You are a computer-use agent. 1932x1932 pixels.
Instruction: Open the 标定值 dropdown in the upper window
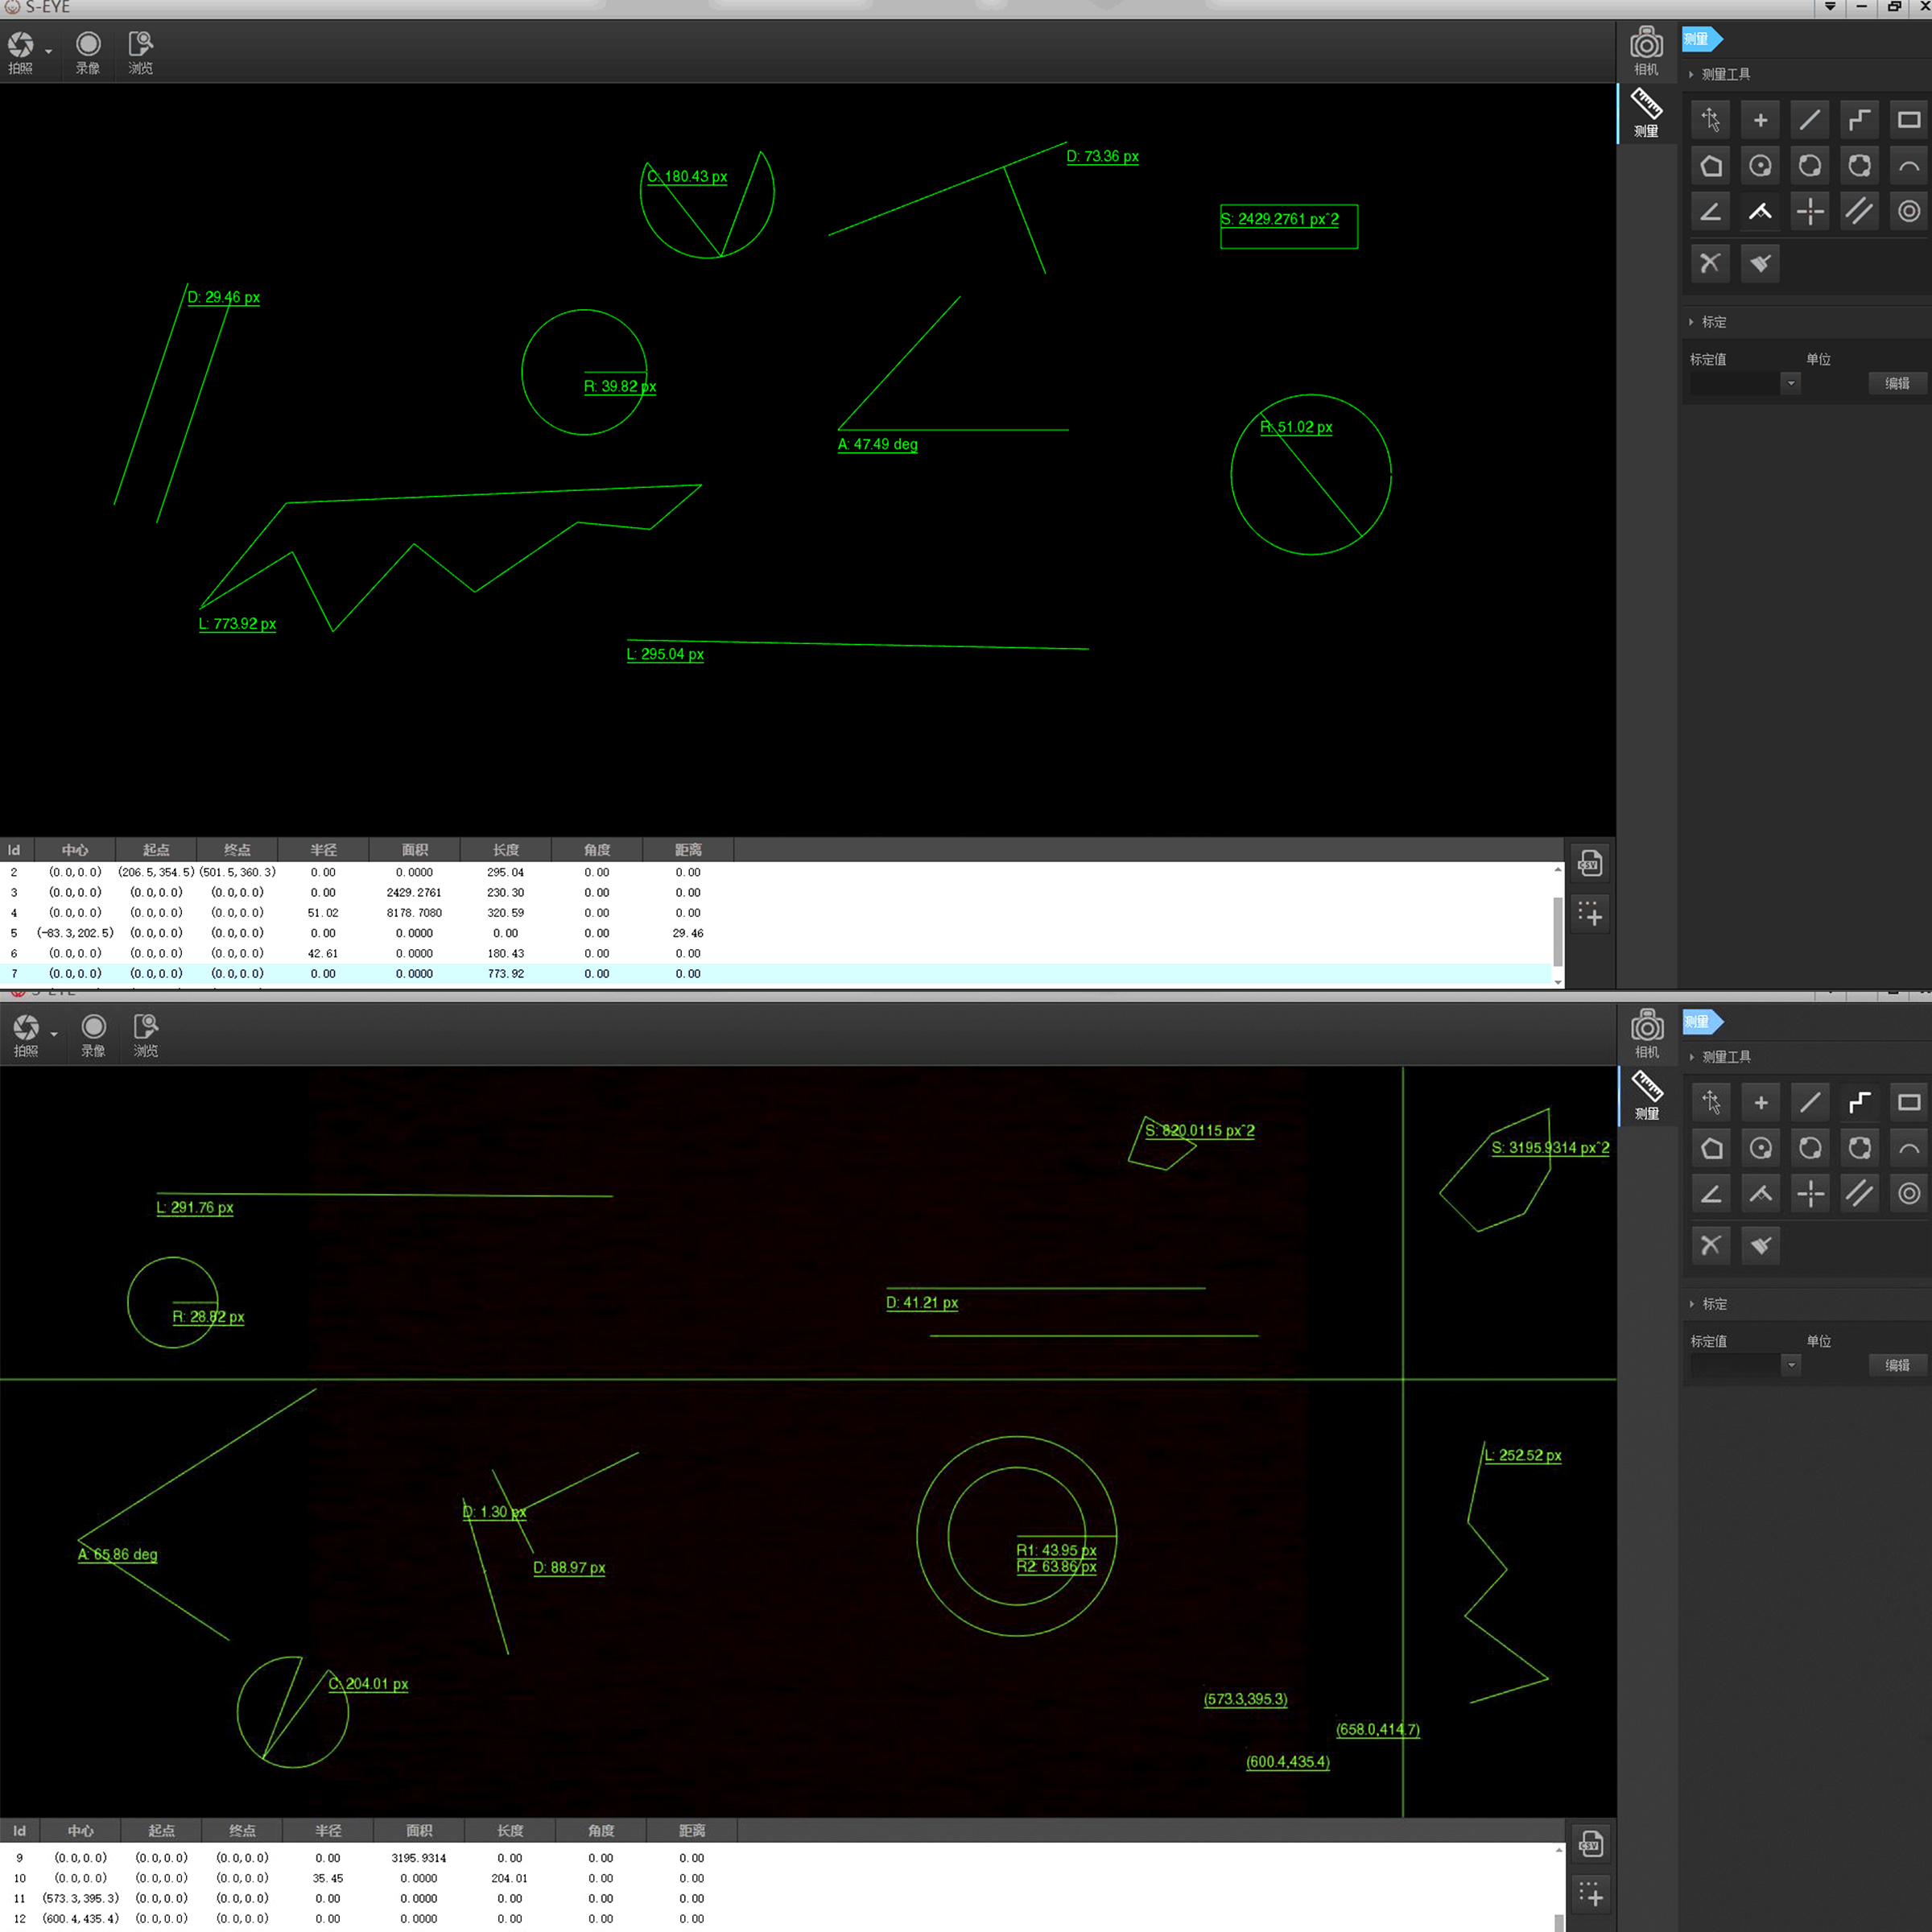click(1790, 383)
